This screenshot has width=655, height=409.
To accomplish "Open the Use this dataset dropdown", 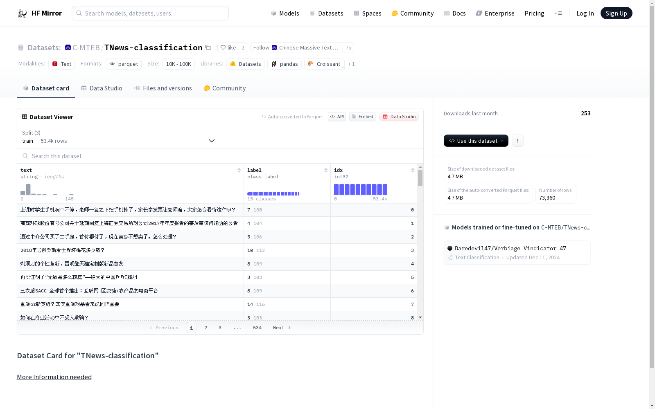I will click(x=476, y=141).
